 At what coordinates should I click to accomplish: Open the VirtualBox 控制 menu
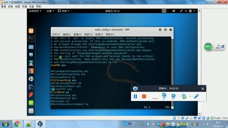click(10, 6)
